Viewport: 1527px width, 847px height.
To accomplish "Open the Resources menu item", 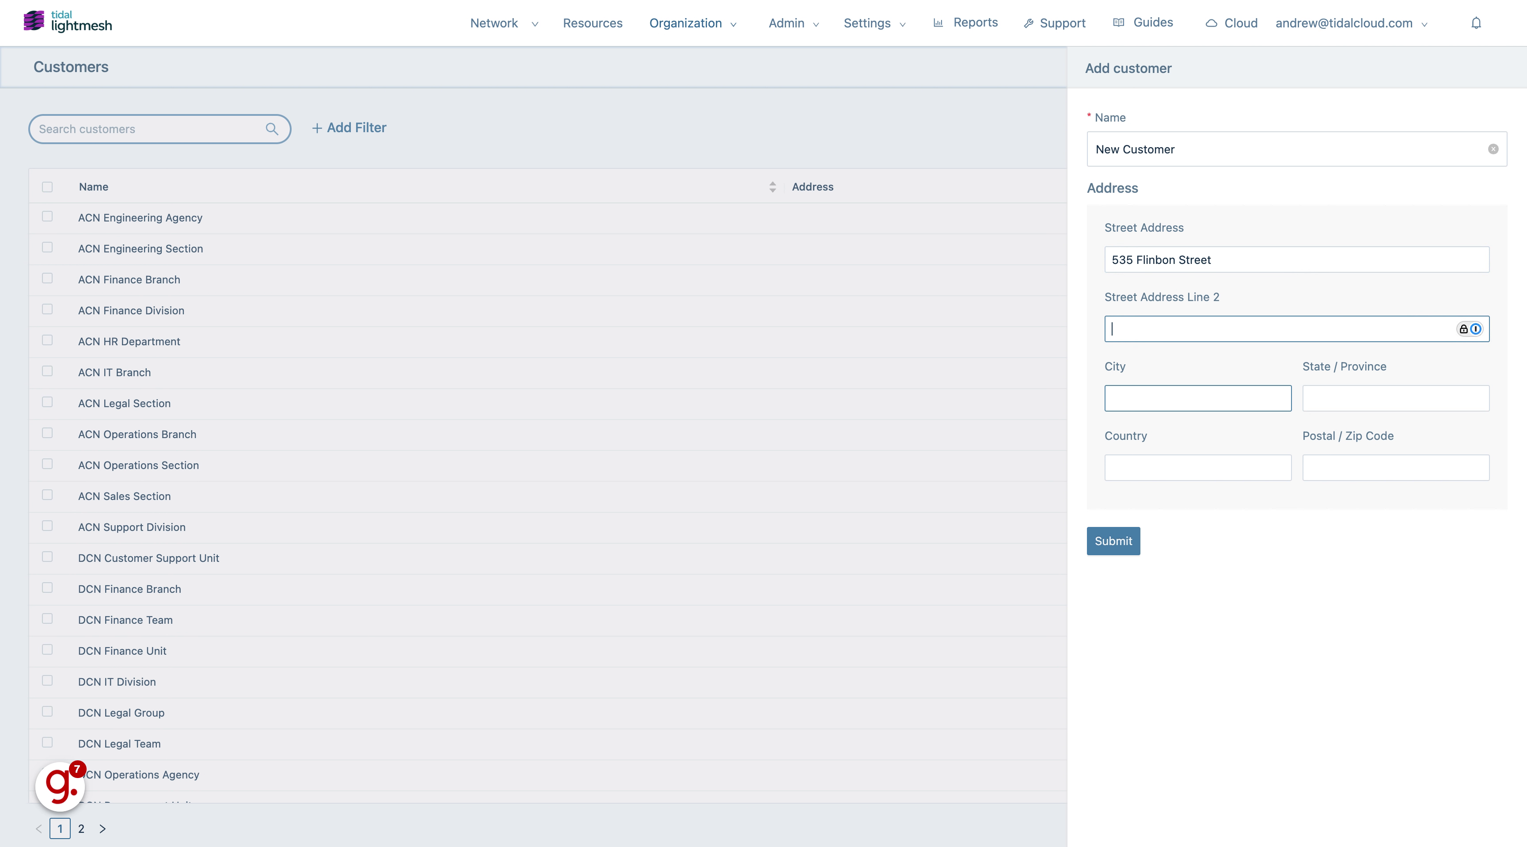I will (593, 23).
